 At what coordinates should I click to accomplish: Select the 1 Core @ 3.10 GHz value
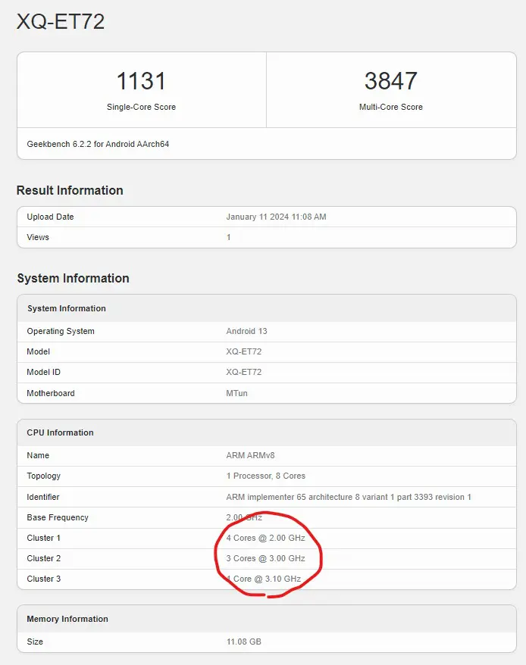pyautogui.click(x=264, y=579)
